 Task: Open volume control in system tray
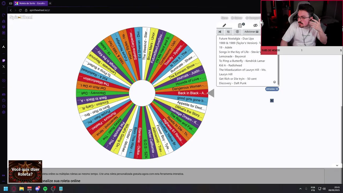point(324,189)
